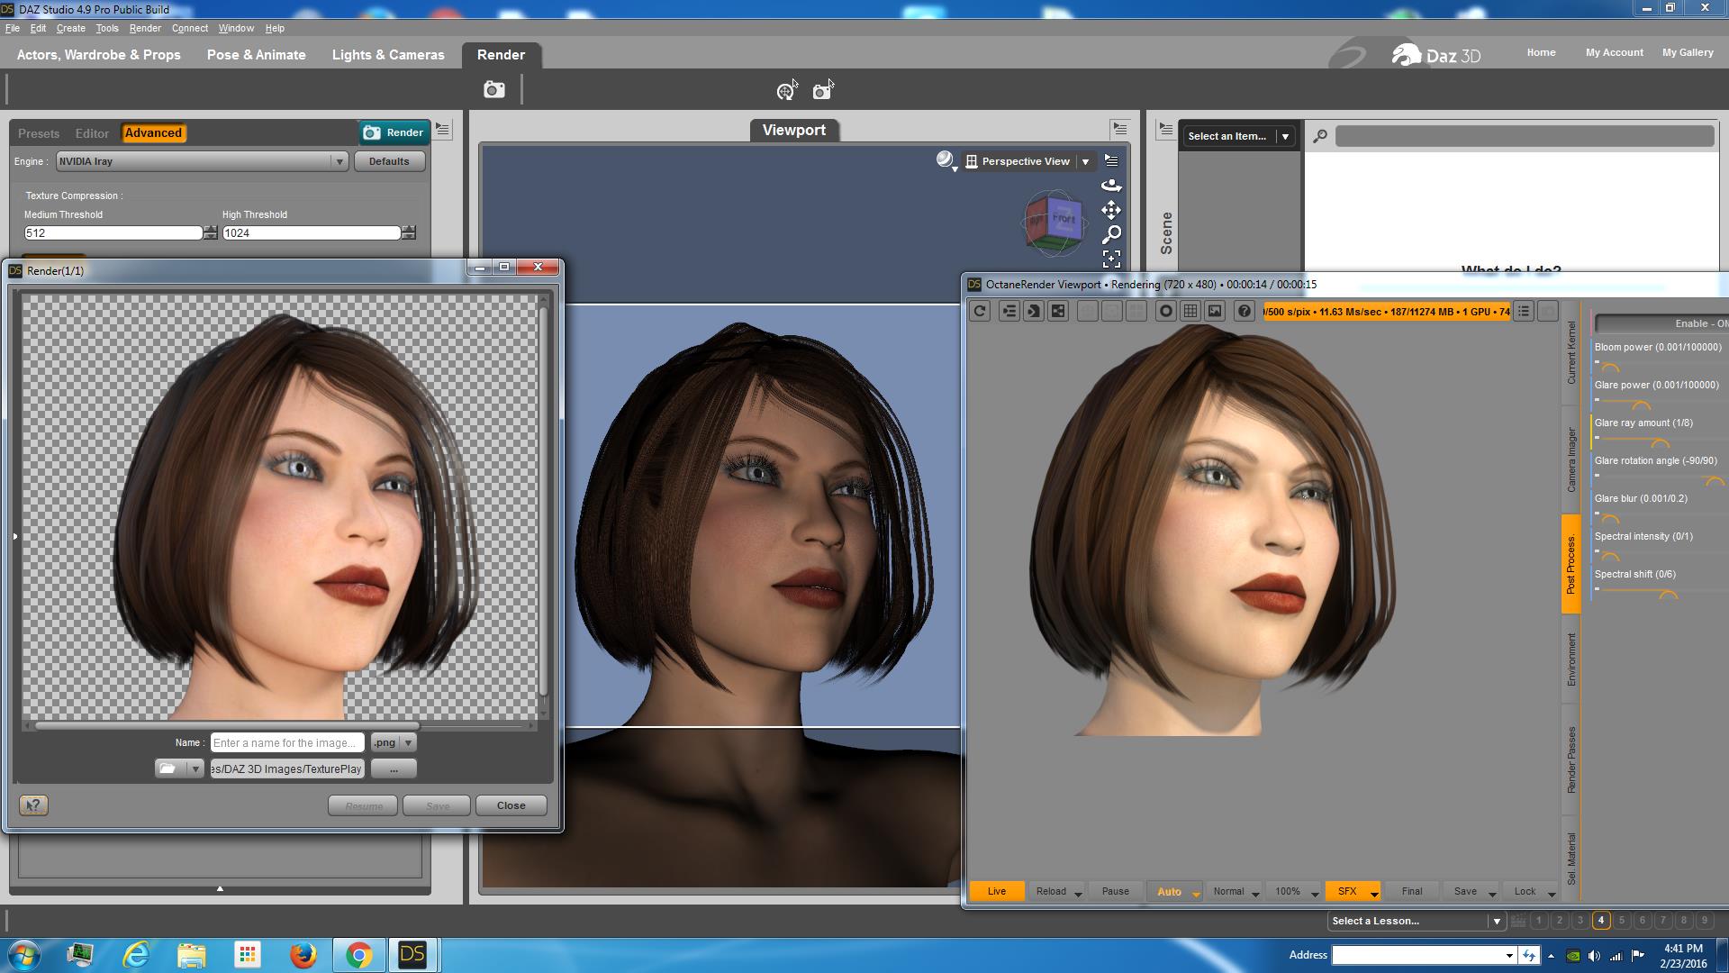
Task: Select the pan view tool in viewport
Action: (1111, 210)
